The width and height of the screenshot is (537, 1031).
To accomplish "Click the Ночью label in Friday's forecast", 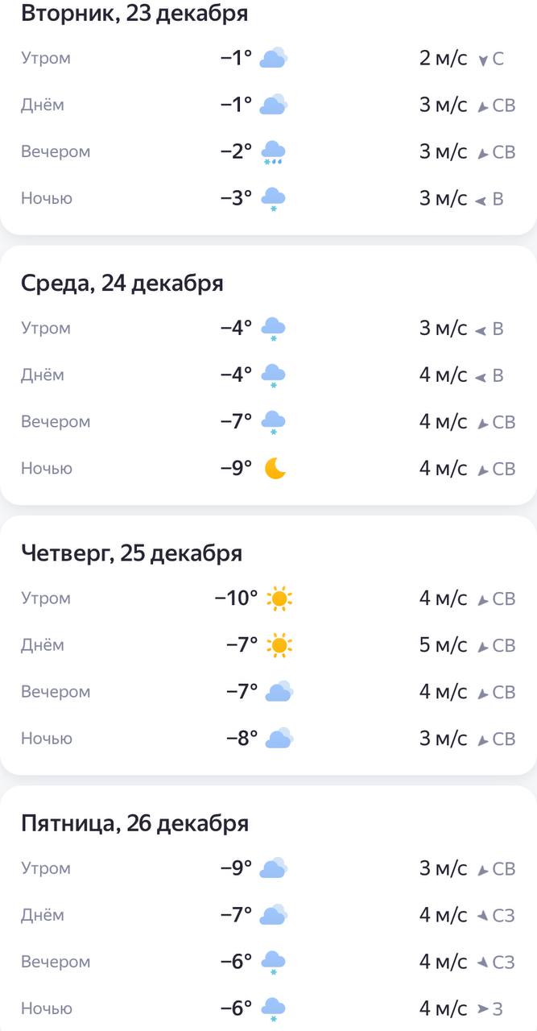I will coord(45,1008).
